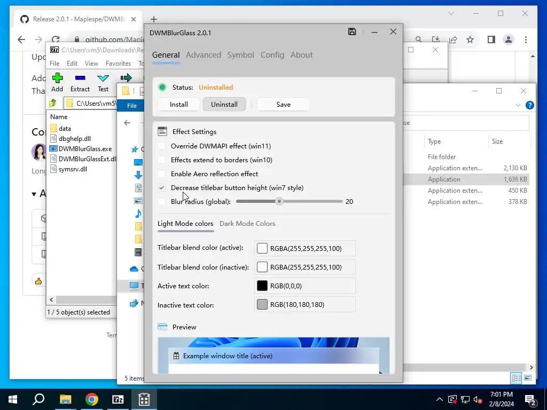Open the notification center icon
547x410 pixels.
(530, 399)
